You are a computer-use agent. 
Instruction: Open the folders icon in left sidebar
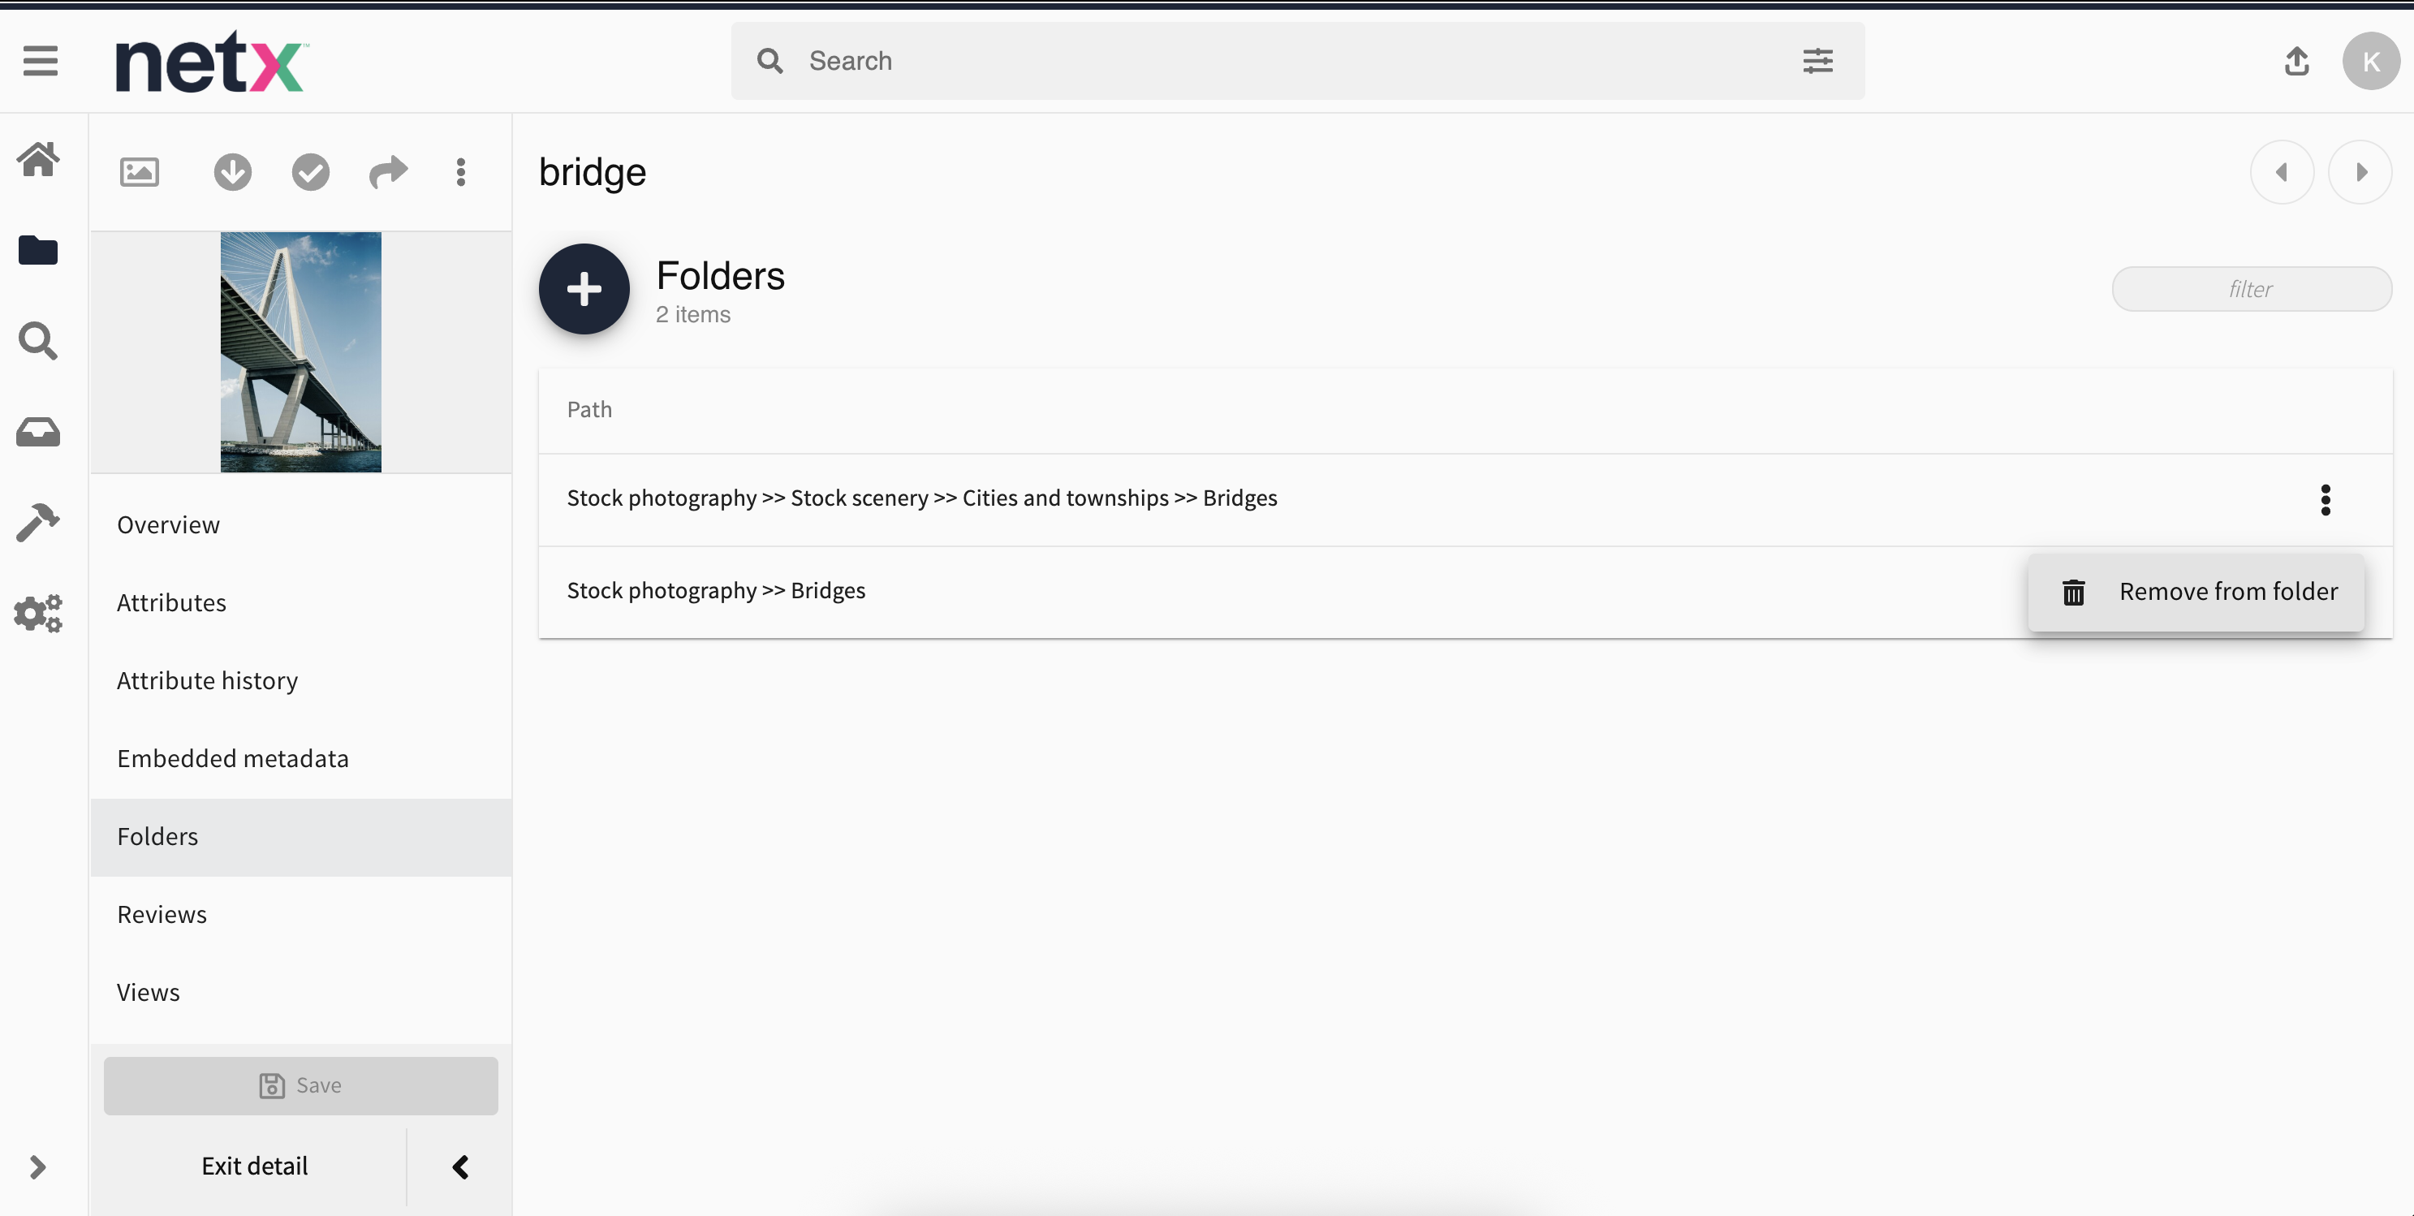[38, 250]
